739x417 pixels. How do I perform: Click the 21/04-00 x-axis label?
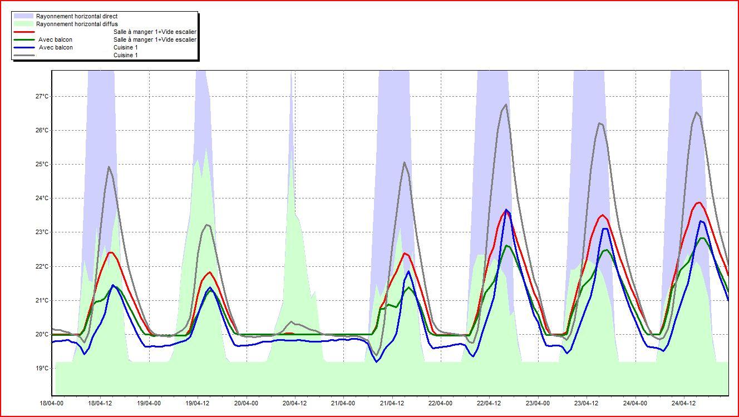[x=343, y=403]
